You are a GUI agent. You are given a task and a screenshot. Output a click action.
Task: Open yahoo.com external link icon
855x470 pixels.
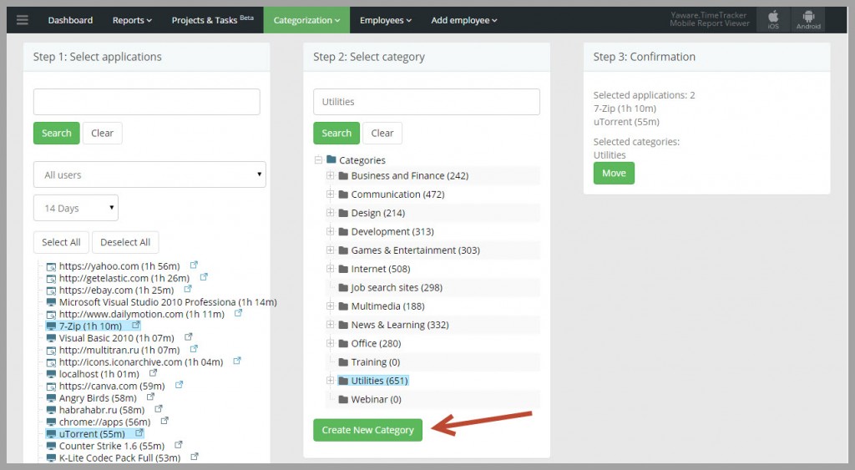click(194, 265)
